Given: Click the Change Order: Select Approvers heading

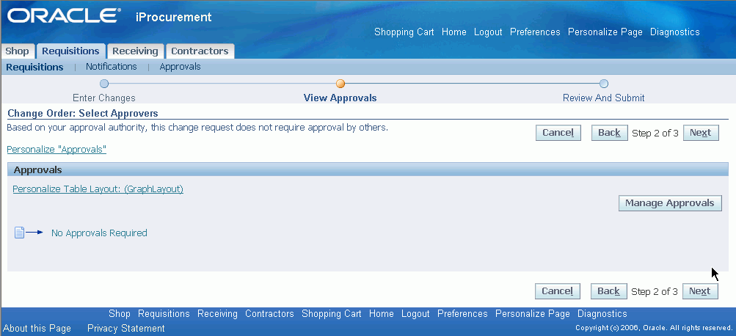Looking at the screenshot, I should pyautogui.click(x=83, y=113).
